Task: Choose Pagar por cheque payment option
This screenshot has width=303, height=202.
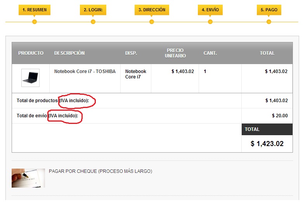Action: (x=100, y=171)
